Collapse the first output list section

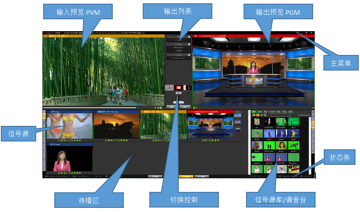click(189, 37)
